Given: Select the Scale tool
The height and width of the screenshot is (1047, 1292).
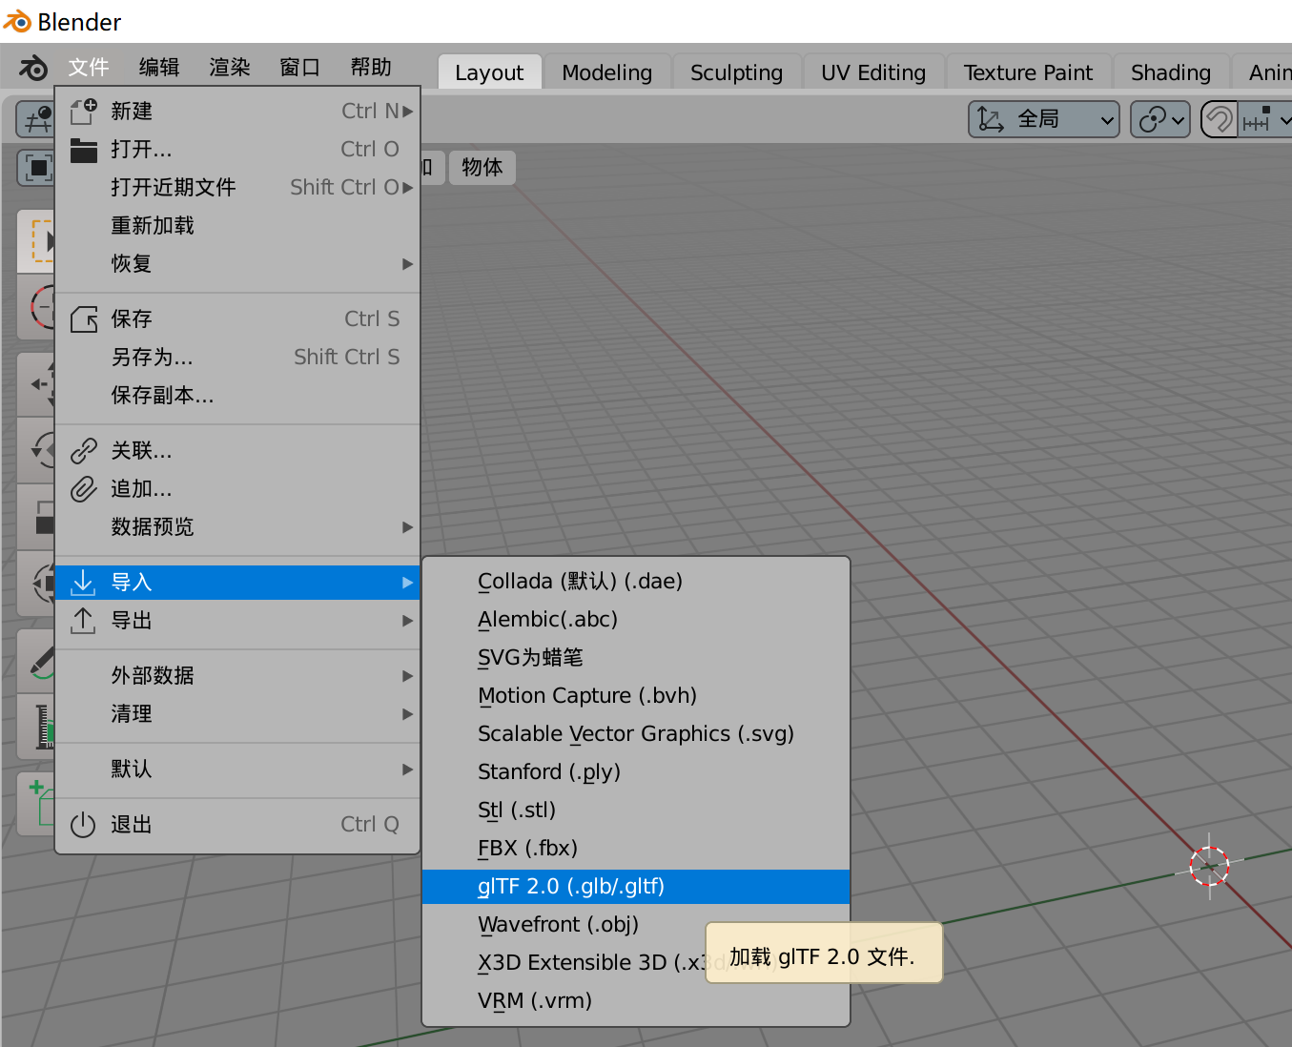Looking at the screenshot, I should (35, 517).
